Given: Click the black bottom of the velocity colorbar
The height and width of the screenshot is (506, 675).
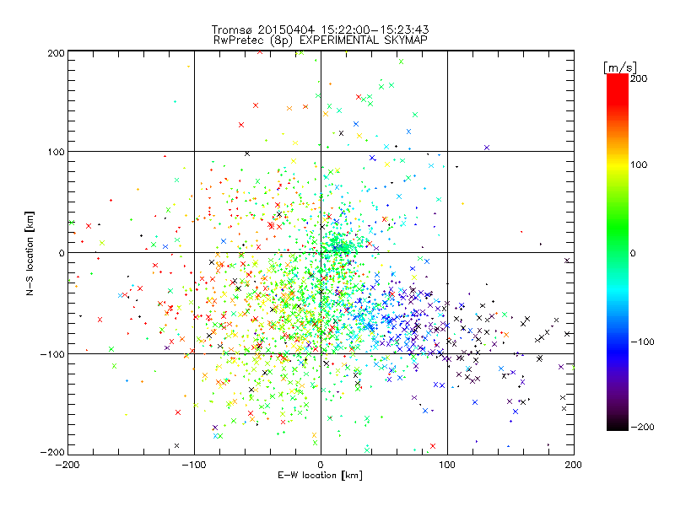Looking at the screenshot, I should pos(618,424).
